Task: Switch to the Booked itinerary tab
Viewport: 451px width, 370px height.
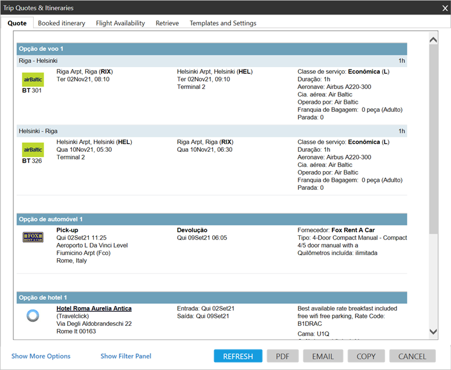Action: coord(61,23)
